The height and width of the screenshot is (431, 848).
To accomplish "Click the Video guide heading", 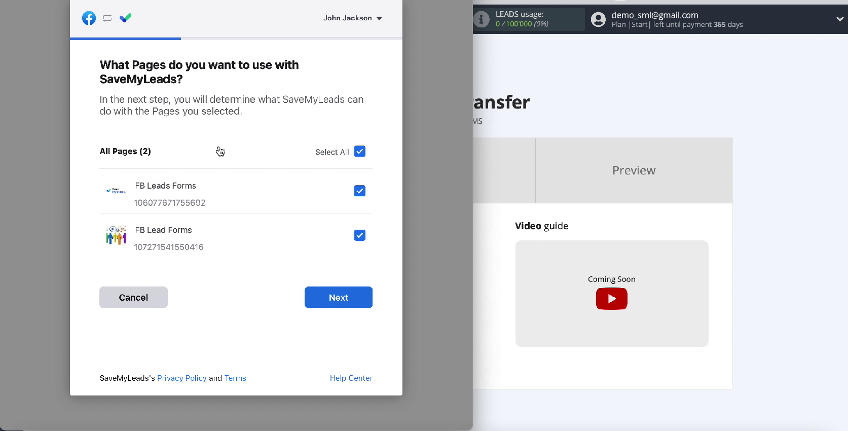I will (x=541, y=226).
